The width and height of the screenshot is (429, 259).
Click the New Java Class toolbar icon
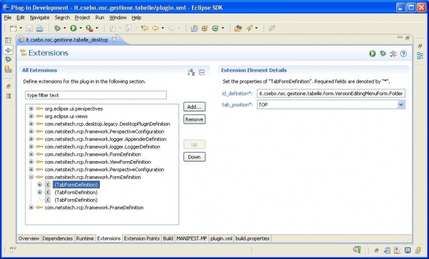click(x=216, y=28)
